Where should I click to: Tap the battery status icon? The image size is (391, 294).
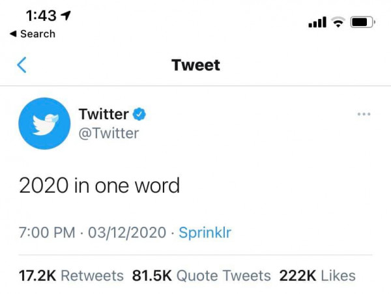coord(363,22)
